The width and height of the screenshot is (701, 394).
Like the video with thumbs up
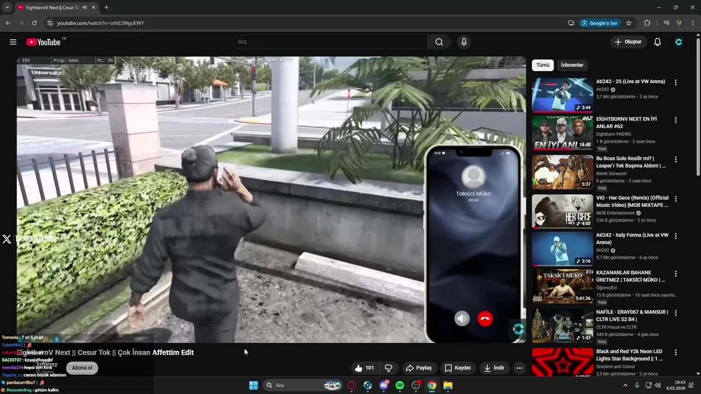(364, 368)
